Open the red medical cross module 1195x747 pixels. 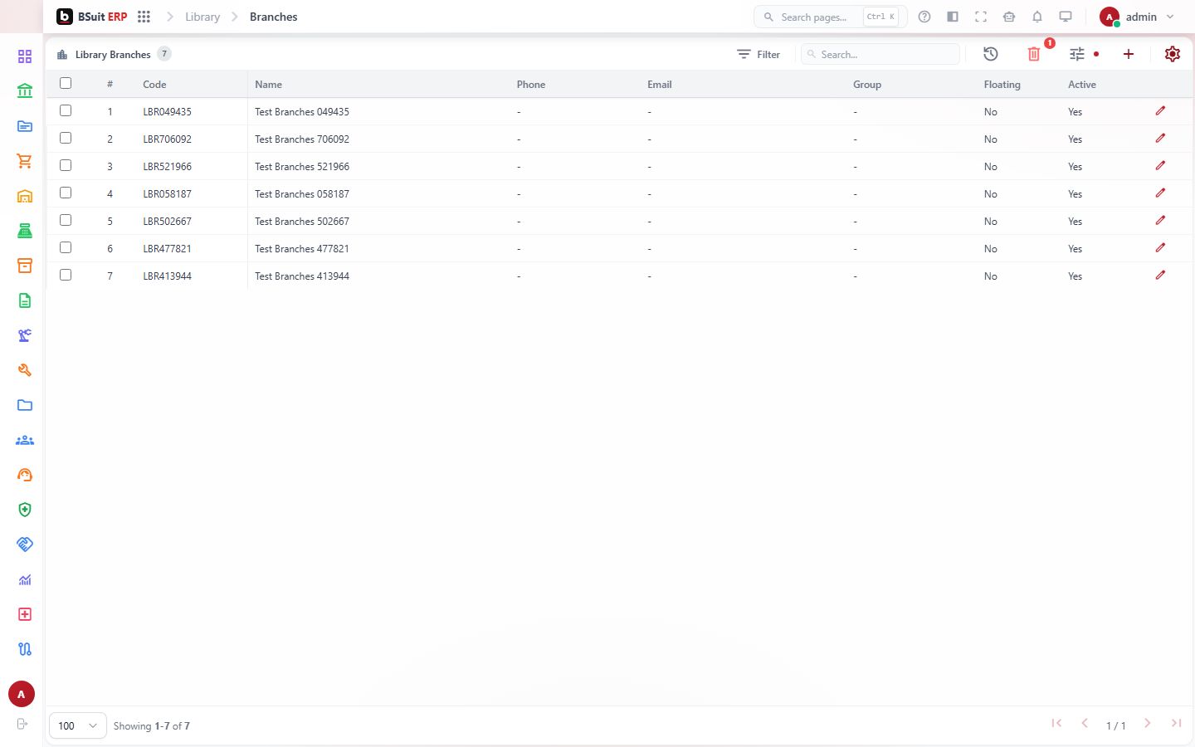click(25, 614)
